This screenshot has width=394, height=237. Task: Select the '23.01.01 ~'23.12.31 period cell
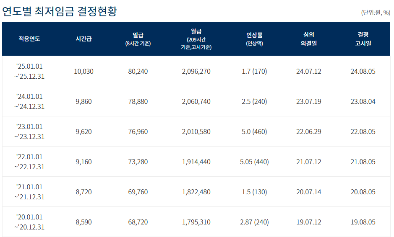(29, 131)
